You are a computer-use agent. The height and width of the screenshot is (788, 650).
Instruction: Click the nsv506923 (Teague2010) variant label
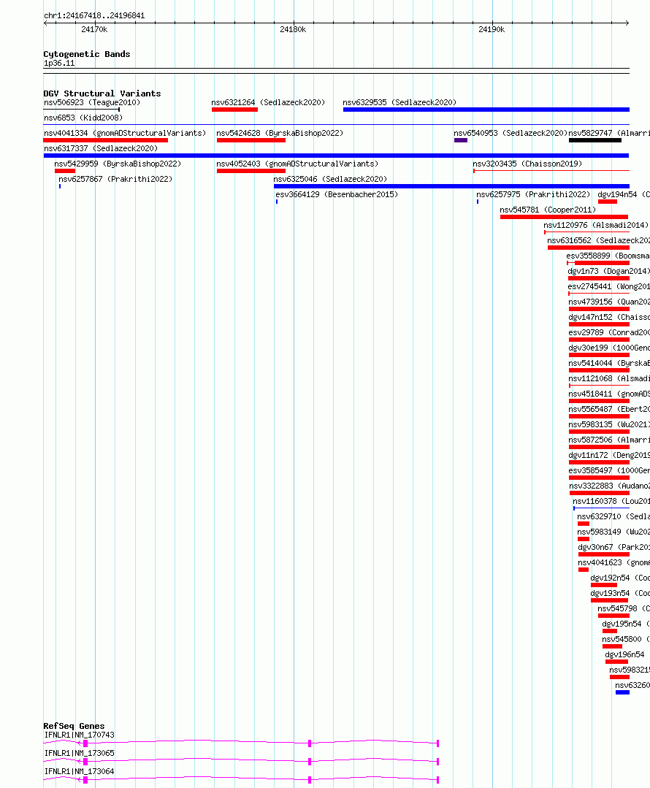92,102
